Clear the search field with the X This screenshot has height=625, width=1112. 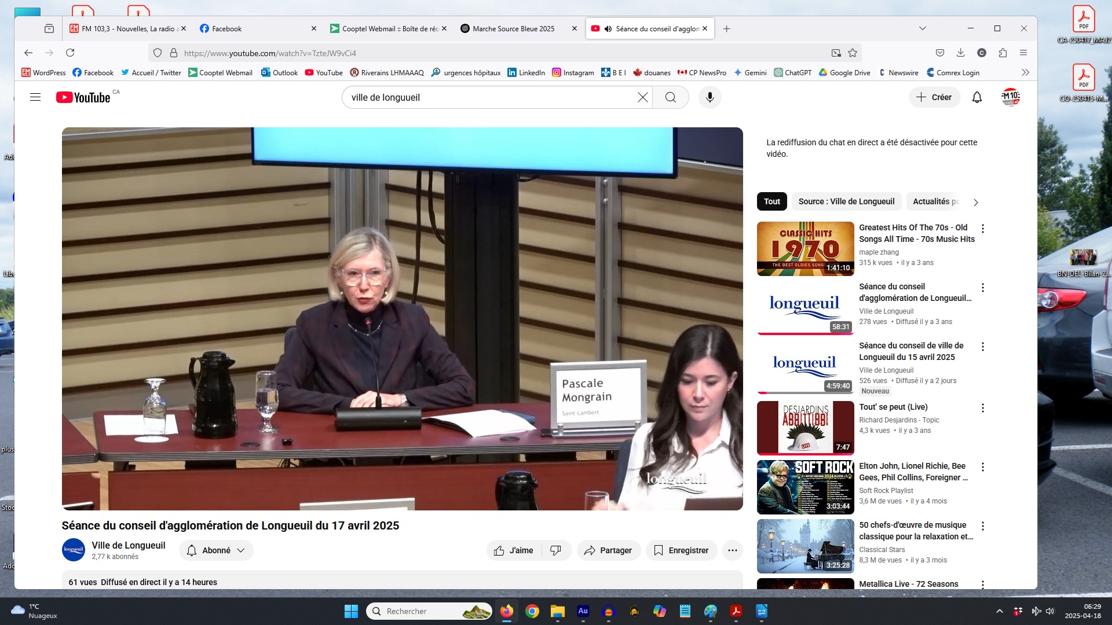[642, 97]
